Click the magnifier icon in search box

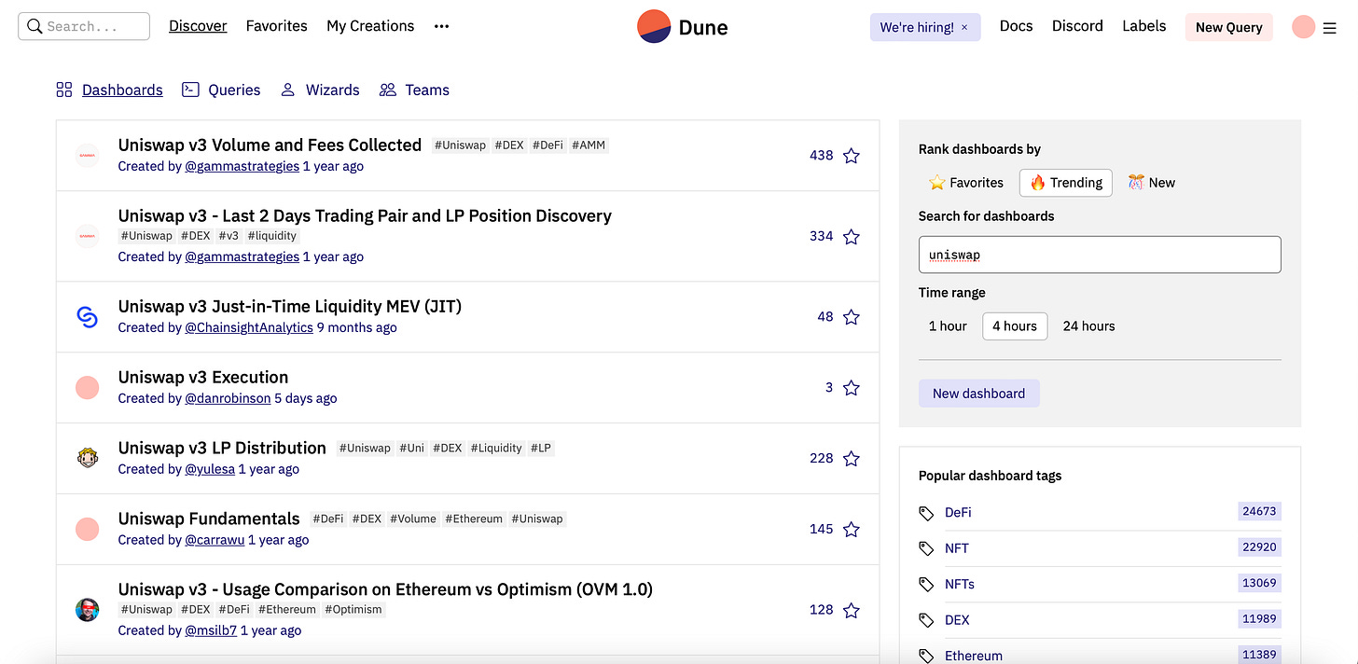click(35, 26)
